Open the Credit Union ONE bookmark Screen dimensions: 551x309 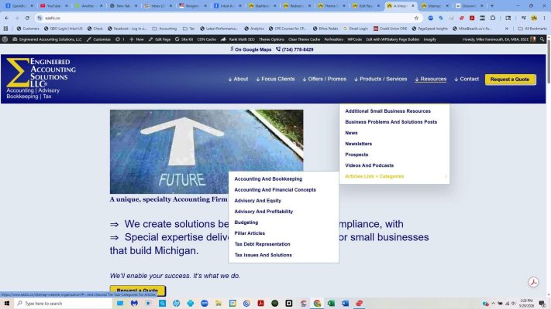[x=390, y=29]
